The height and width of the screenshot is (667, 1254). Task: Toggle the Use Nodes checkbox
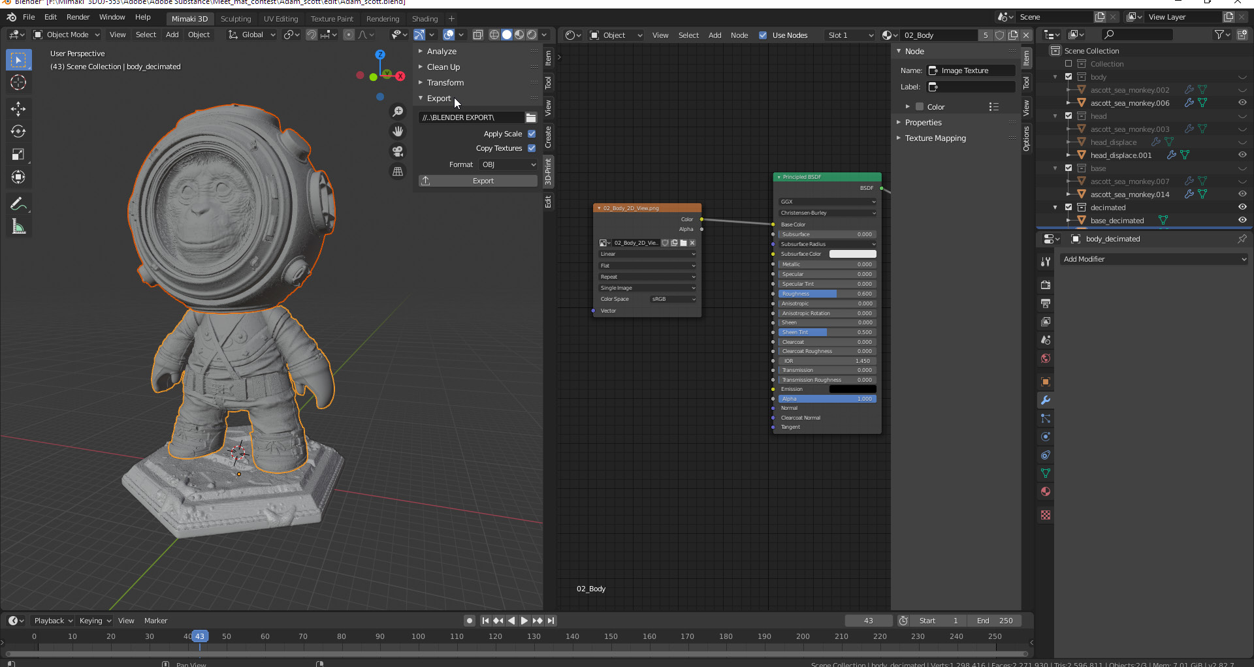[x=763, y=35]
